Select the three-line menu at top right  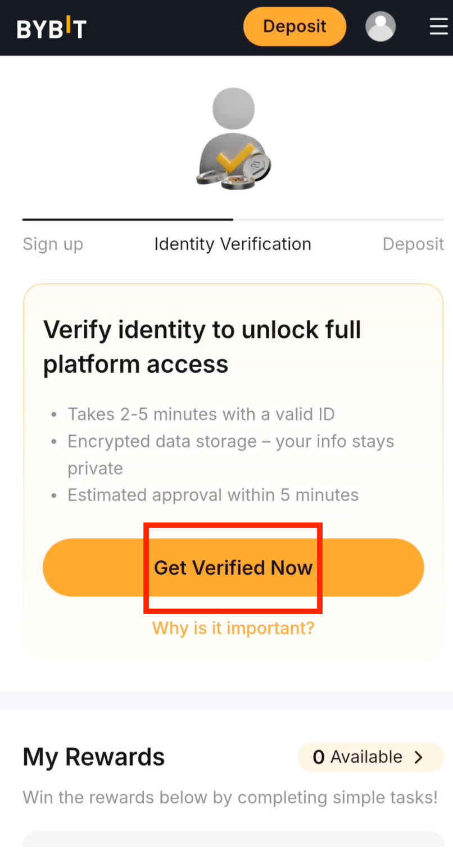point(439,26)
